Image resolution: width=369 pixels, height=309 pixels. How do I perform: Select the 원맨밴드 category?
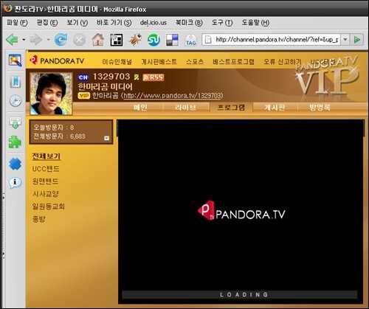tap(45, 181)
